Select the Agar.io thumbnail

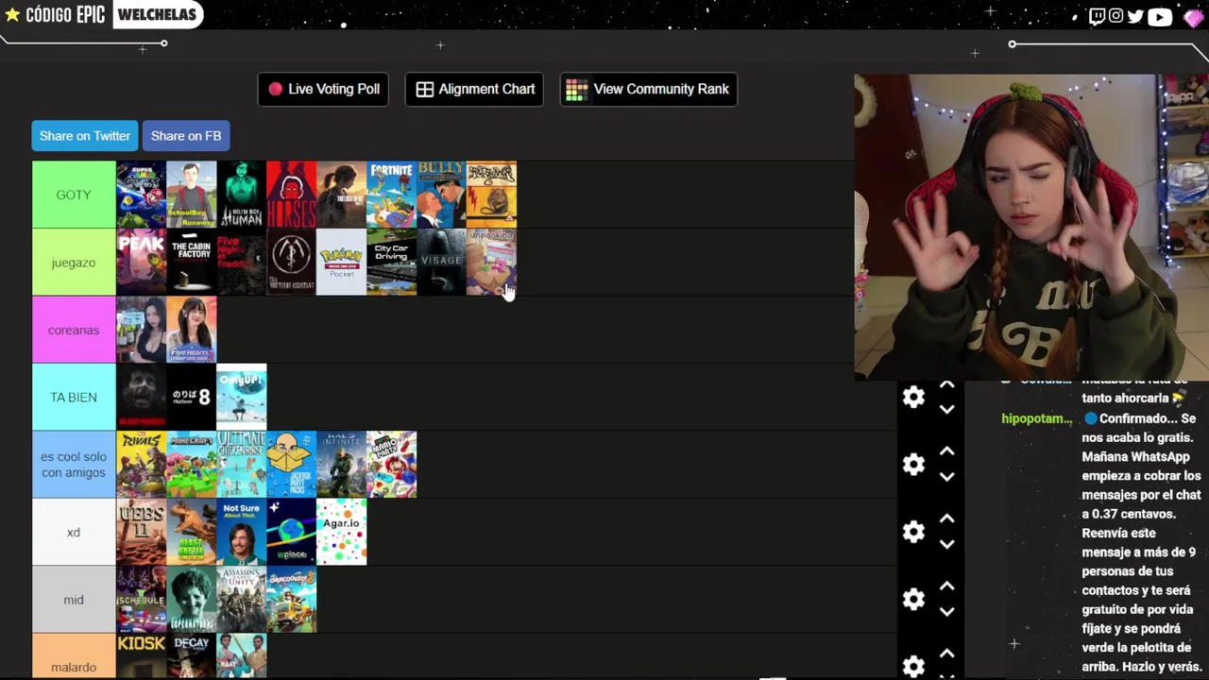click(x=341, y=533)
